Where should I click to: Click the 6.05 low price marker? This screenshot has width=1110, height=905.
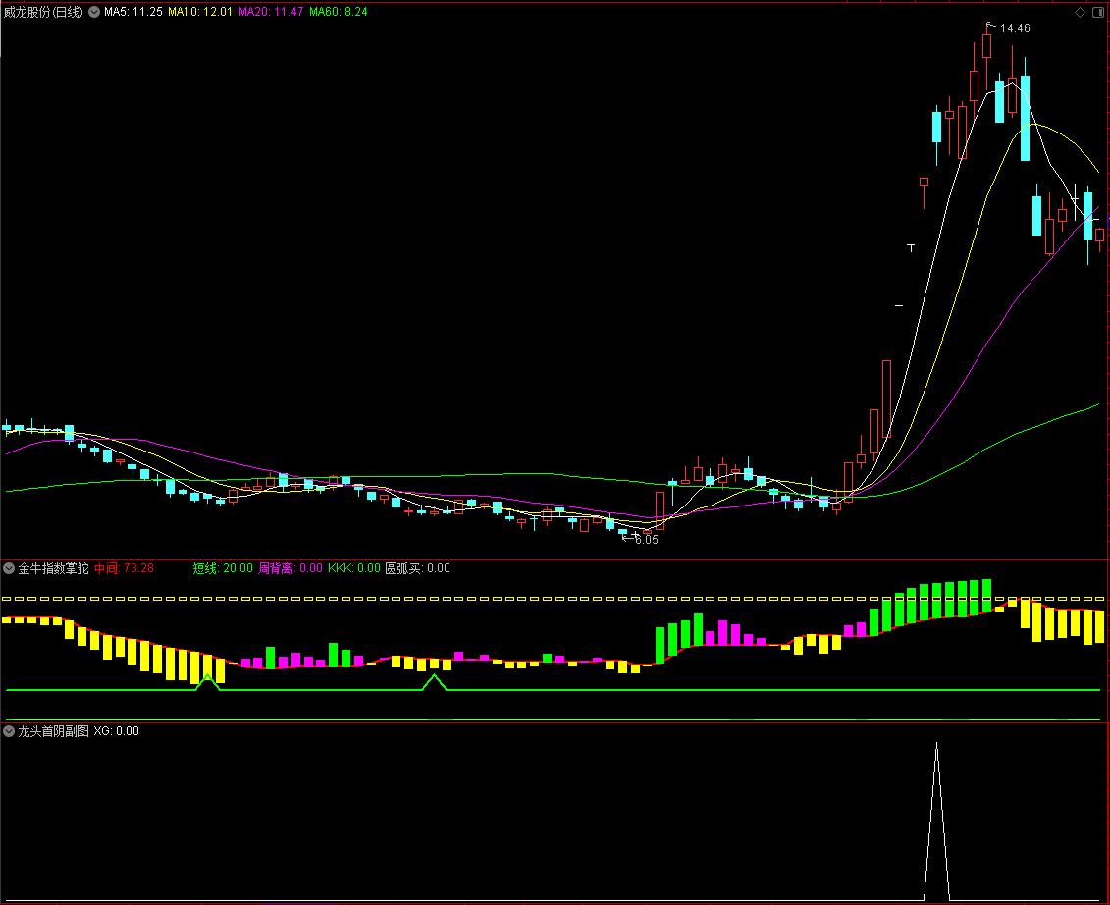pyautogui.click(x=647, y=540)
